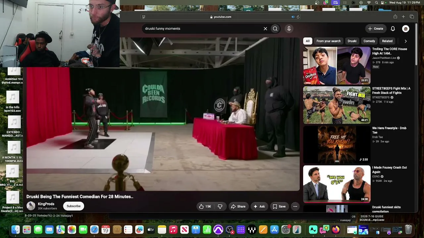This screenshot has width=424, height=238.
Task: Show more filter chips arrow
Action: pos(405,41)
